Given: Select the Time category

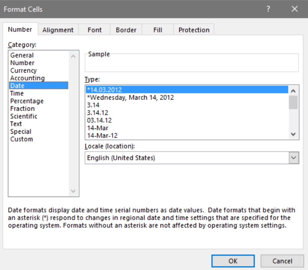Looking at the screenshot, I should pyautogui.click(x=17, y=93).
